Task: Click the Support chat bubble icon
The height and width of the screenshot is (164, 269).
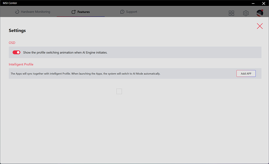Action: click(122, 12)
